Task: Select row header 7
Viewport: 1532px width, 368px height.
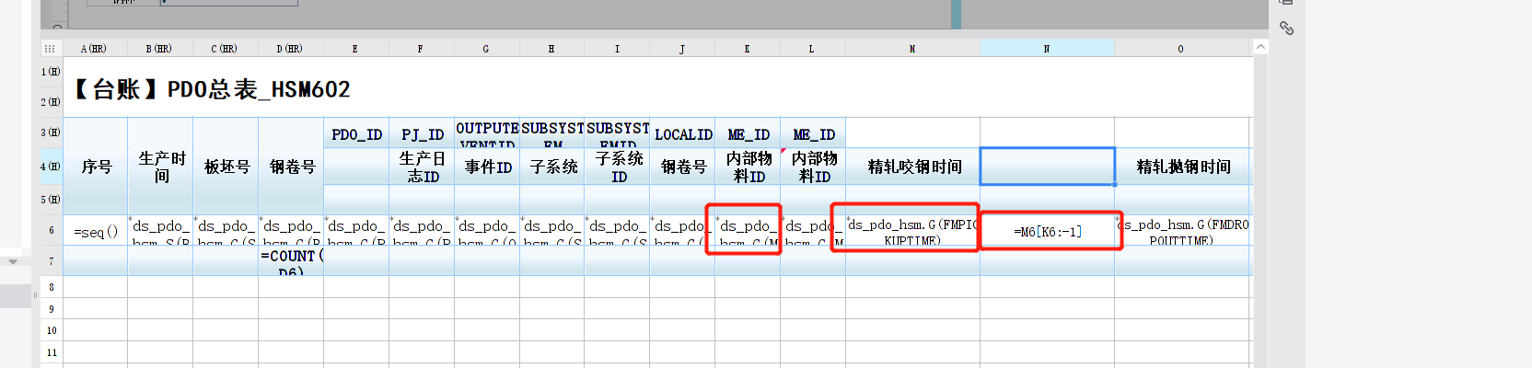Action: pos(51,261)
